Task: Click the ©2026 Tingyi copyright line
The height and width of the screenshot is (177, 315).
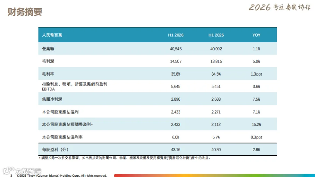Action: [62, 175]
